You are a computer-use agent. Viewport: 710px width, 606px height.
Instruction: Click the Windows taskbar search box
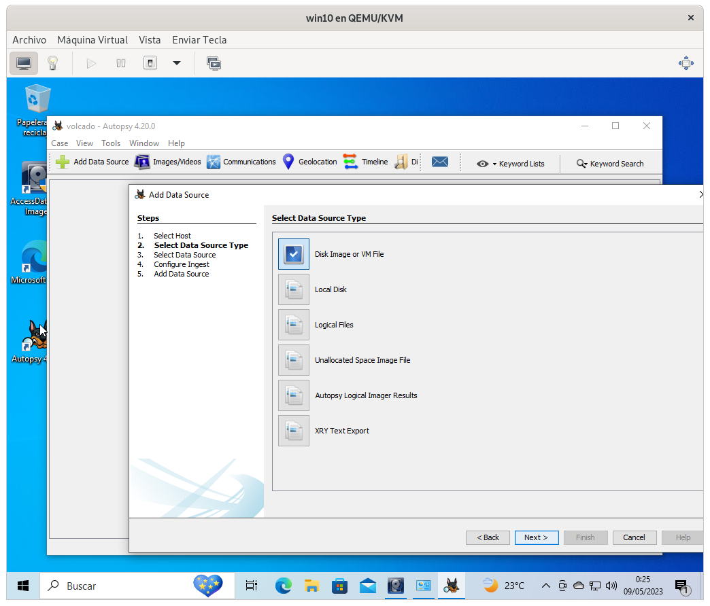point(116,586)
